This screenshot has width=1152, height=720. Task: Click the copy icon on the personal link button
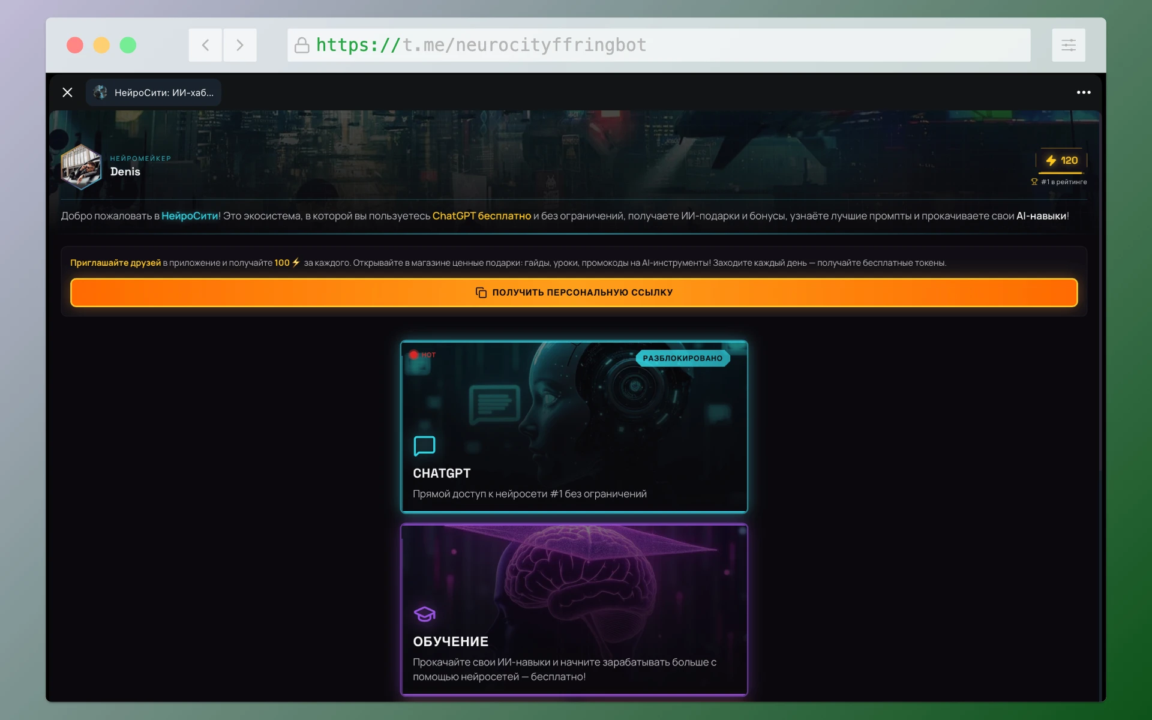coord(481,292)
